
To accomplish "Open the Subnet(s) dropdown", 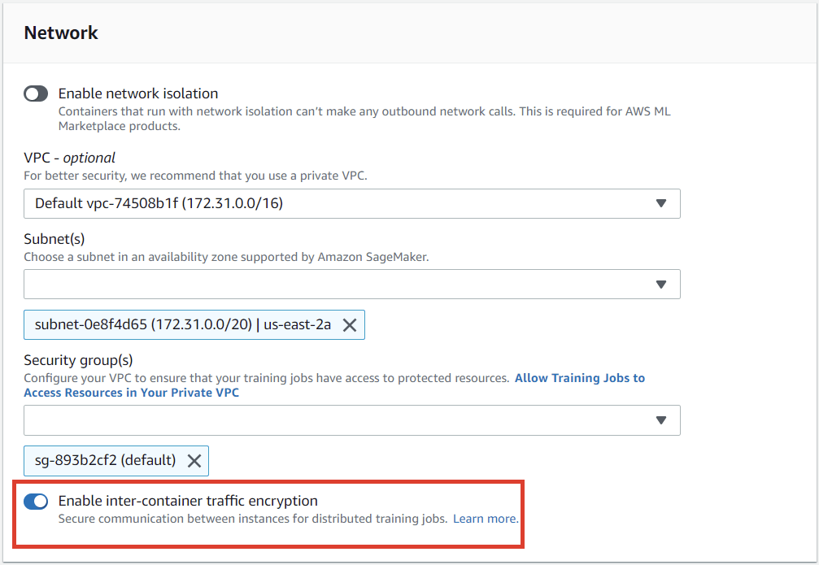I will pos(352,284).
